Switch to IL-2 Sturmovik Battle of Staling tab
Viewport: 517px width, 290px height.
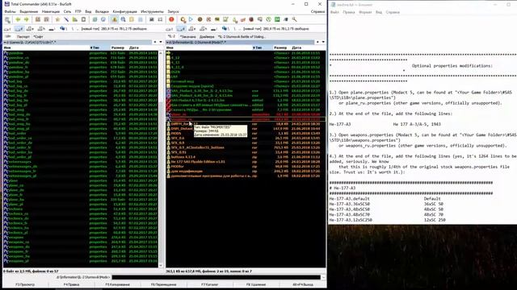pos(242,37)
